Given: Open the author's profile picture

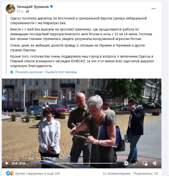Looking at the screenshot, I should (x=10, y=9).
